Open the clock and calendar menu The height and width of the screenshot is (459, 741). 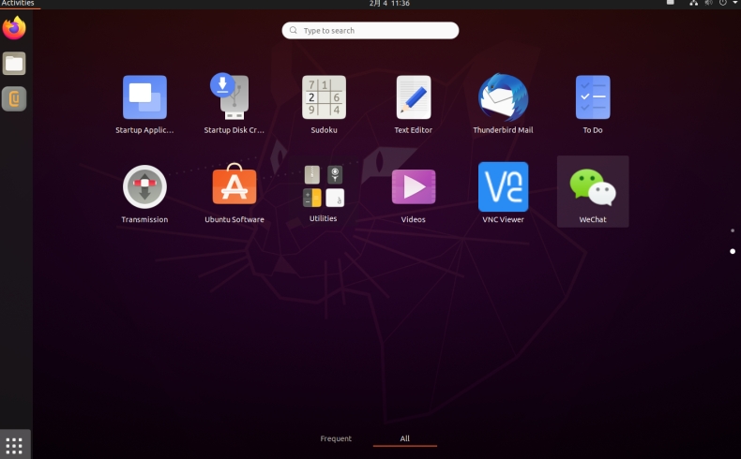(x=370, y=4)
